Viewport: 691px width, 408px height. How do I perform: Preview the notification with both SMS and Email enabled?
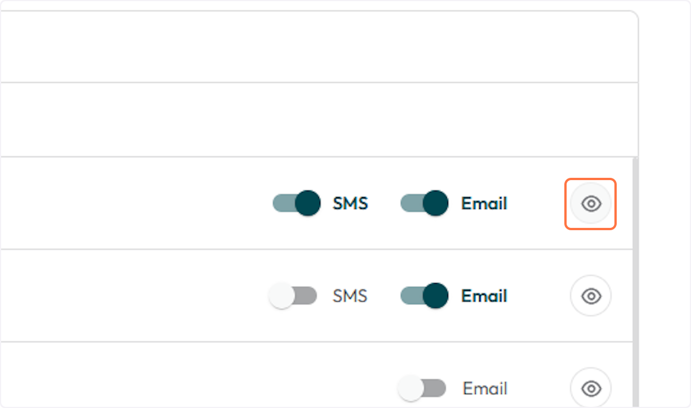pos(590,203)
